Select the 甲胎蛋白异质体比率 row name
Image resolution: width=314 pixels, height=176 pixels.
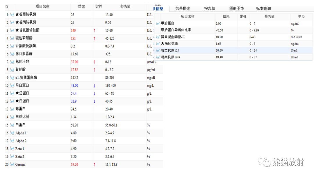(176, 30)
